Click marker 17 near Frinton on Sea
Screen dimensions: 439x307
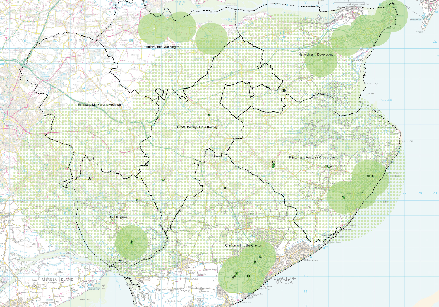pyautogui.click(x=361, y=192)
